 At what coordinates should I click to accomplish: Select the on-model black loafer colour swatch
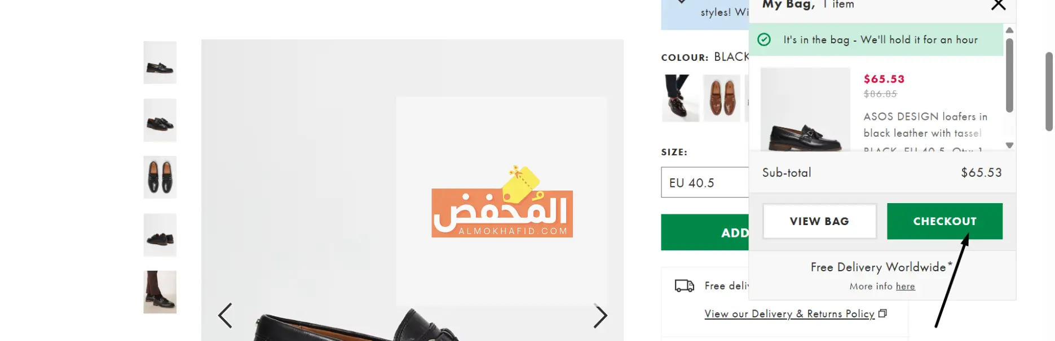(681, 98)
